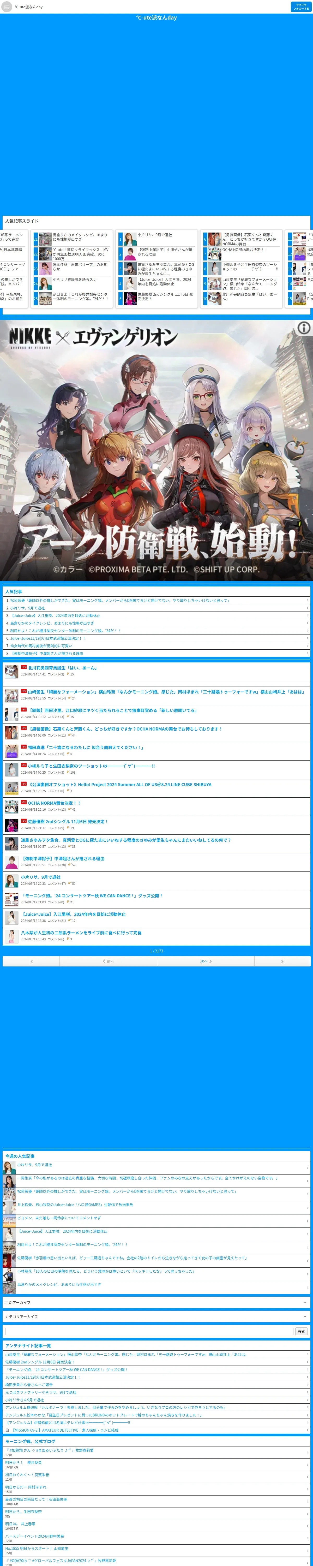
Task: Open weekly popular ビヨメン、未だ誰も一岡伶奈
Action: (x=156, y=1220)
